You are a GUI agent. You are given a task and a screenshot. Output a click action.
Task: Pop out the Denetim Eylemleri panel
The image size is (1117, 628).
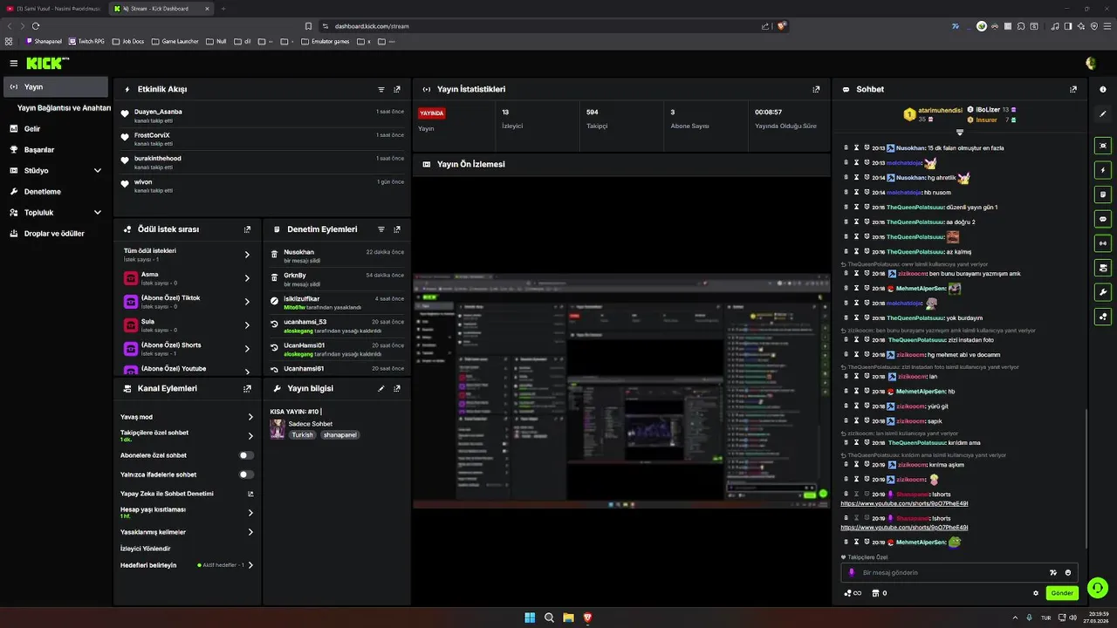coord(397,229)
